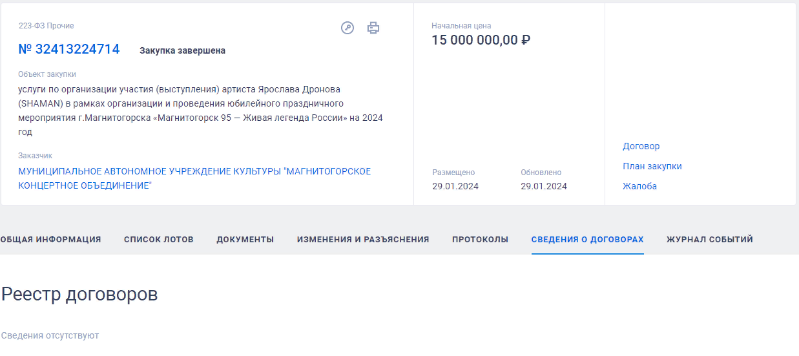Click the Реестр договоров heading
Viewport: 799px width, 356px height.
[79, 294]
